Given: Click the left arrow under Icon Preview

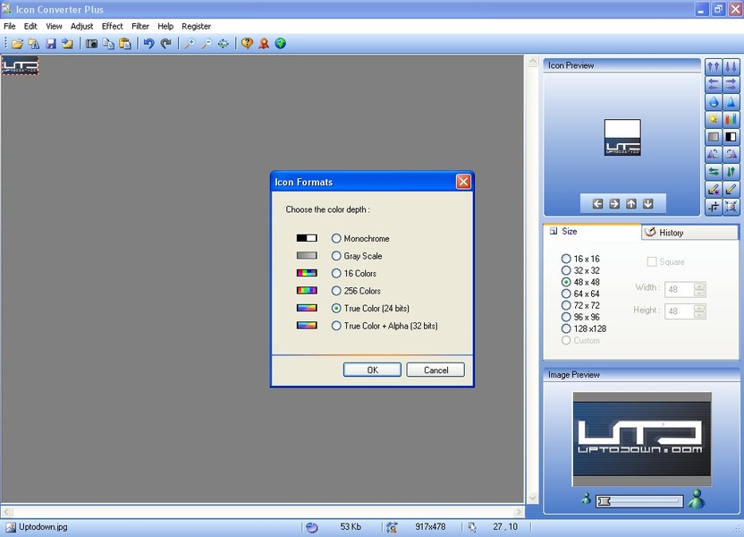Looking at the screenshot, I should (597, 204).
